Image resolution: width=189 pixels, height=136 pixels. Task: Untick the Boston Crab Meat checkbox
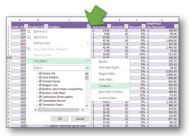[x=40, y=93]
